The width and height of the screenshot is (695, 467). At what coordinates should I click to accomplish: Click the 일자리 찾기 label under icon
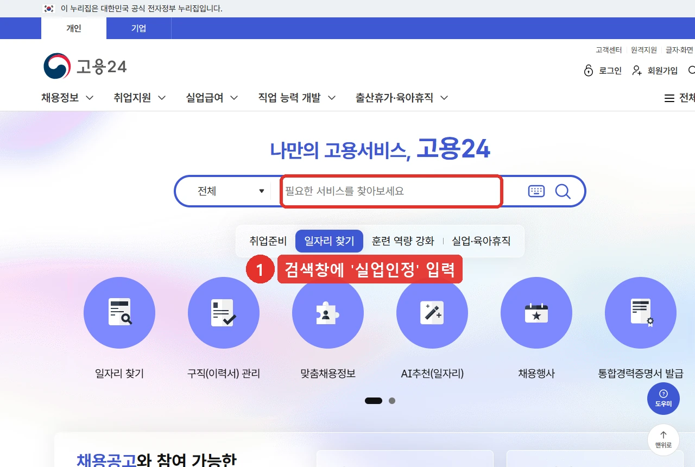(119, 374)
